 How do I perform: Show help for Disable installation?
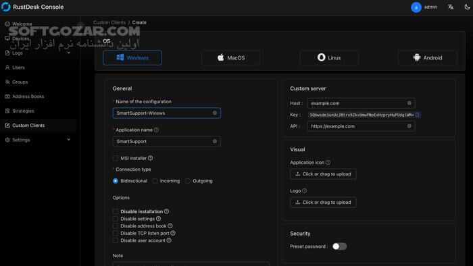point(166,211)
